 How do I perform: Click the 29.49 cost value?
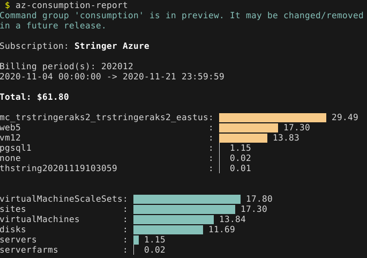344,117
